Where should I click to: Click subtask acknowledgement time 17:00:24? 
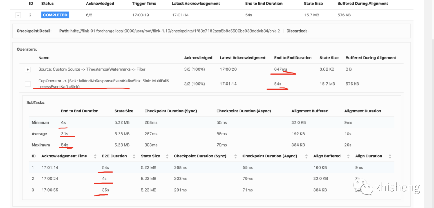pyautogui.click(x=50, y=179)
